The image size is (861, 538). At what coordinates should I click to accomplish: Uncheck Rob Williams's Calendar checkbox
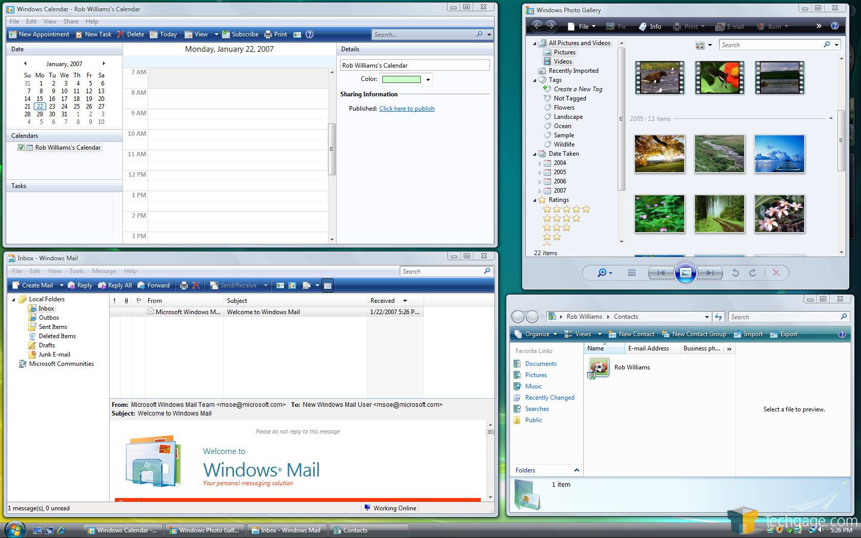point(21,148)
